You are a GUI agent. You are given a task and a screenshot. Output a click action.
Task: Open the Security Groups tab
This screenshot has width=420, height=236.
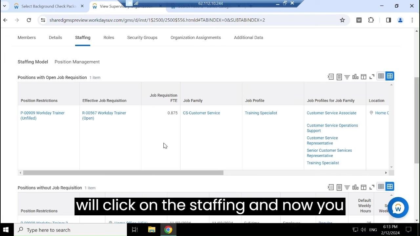pyautogui.click(x=142, y=37)
